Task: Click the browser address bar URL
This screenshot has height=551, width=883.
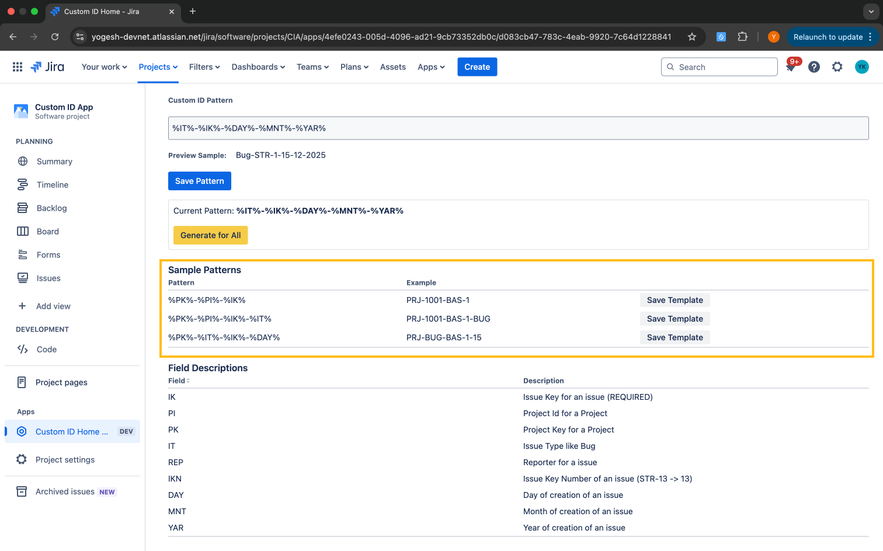Action: click(x=381, y=37)
